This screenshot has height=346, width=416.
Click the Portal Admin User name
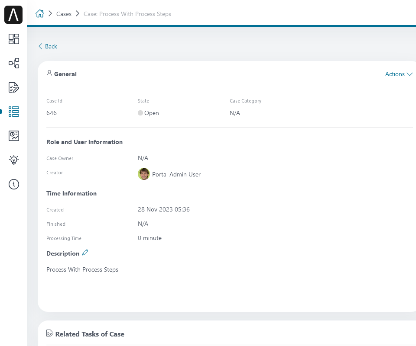click(176, 174)
